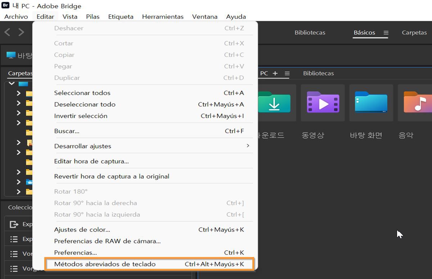Open the Pilas menu
The image size is (432, 279).
pyautogui.click(x=93, y=17)
